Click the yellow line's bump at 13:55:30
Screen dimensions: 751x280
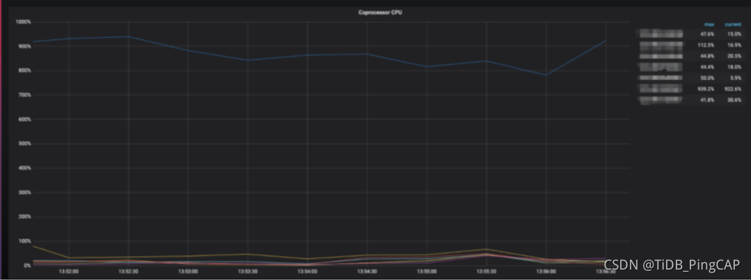click(486, 249)
